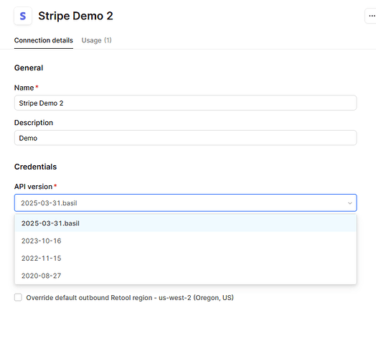Click the General section heading

29,67
